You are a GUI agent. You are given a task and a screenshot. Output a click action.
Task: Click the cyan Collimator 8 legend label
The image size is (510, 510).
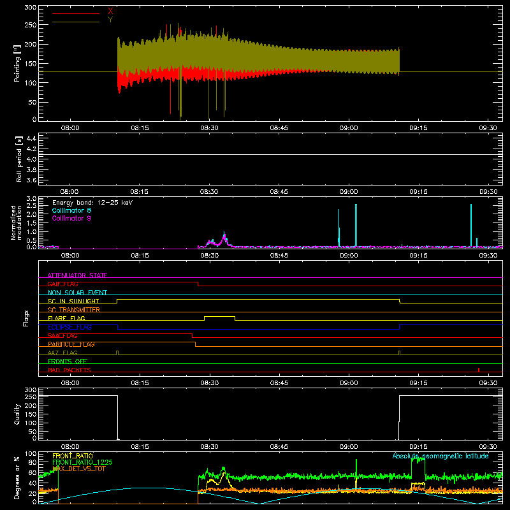71,210
